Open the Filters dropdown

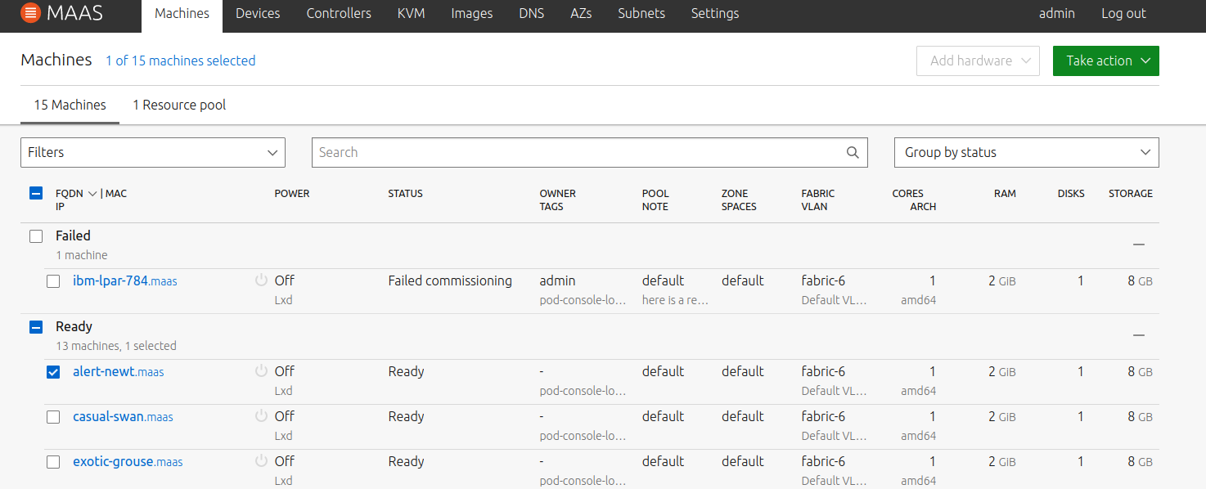[152, 152]
